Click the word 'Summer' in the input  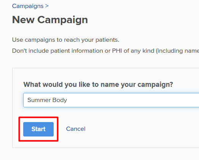coord(39,100)
